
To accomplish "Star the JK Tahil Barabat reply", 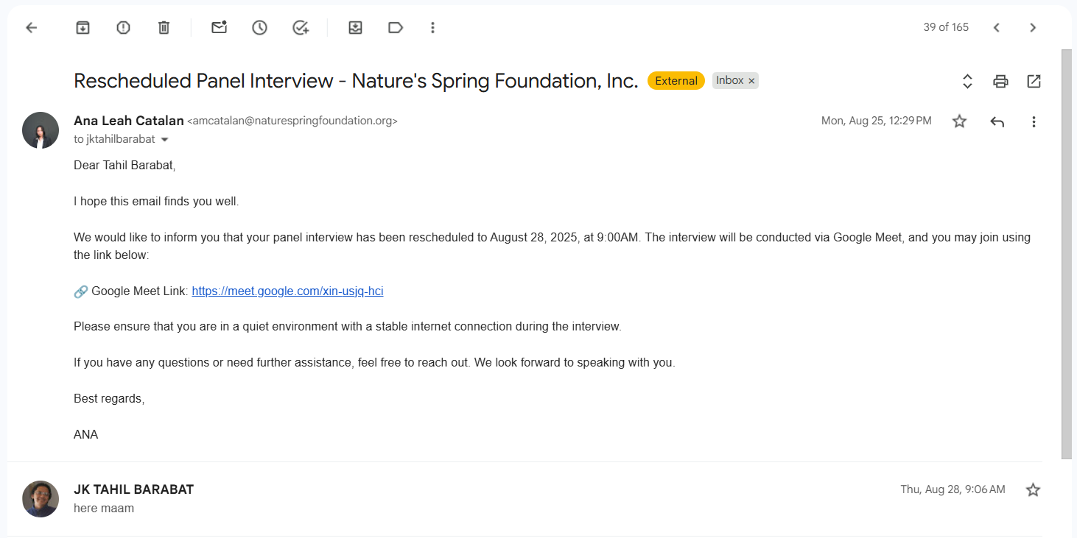I will coord(1033,490).
